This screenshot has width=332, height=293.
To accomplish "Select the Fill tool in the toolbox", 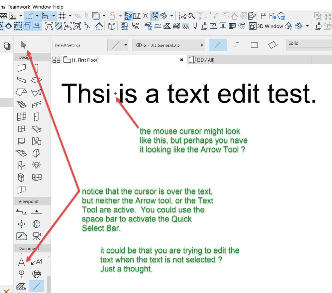I will click(x=21, y=286).
